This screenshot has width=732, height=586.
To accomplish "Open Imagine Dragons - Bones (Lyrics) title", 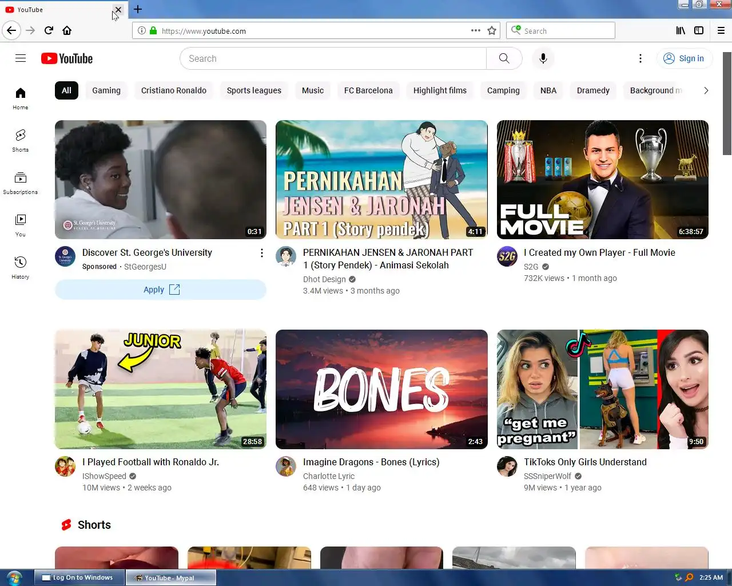I will [371, 462].
